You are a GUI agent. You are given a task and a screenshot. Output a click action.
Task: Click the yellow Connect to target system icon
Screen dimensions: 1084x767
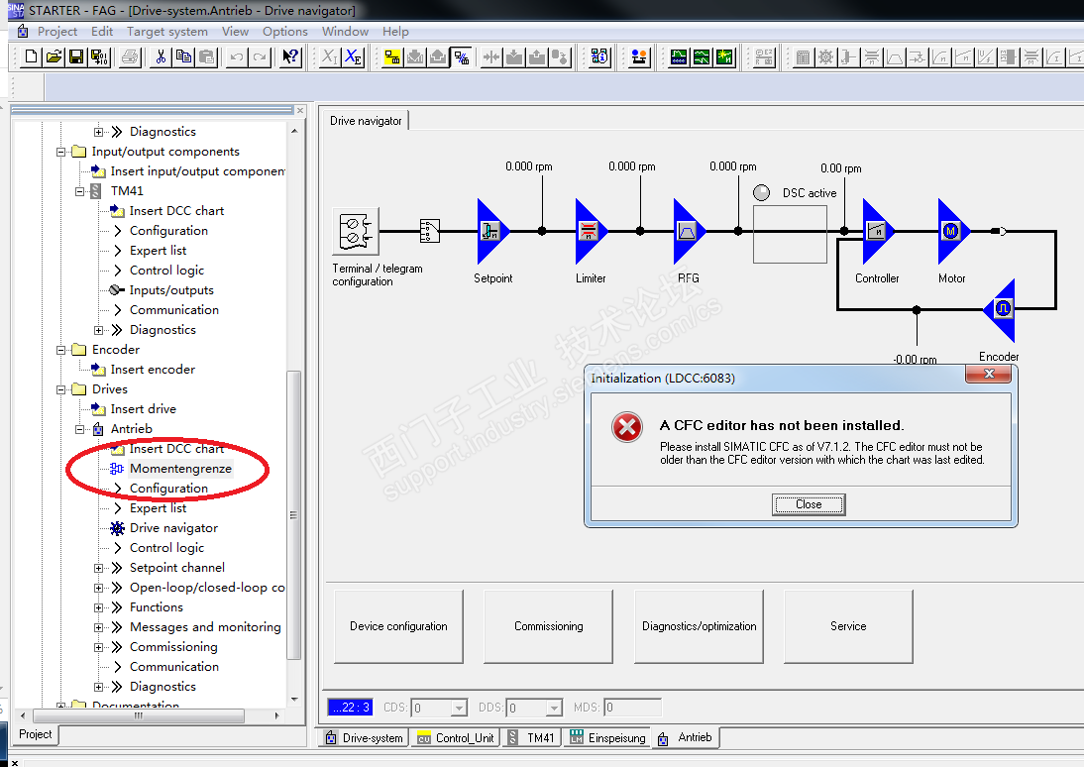(x=392, y=56)
